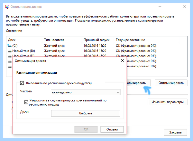Click Изменить параметры button
The width and height of the screenshot is (193, 141).
167,102
